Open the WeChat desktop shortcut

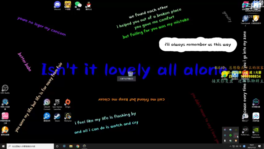pos(78,6)
